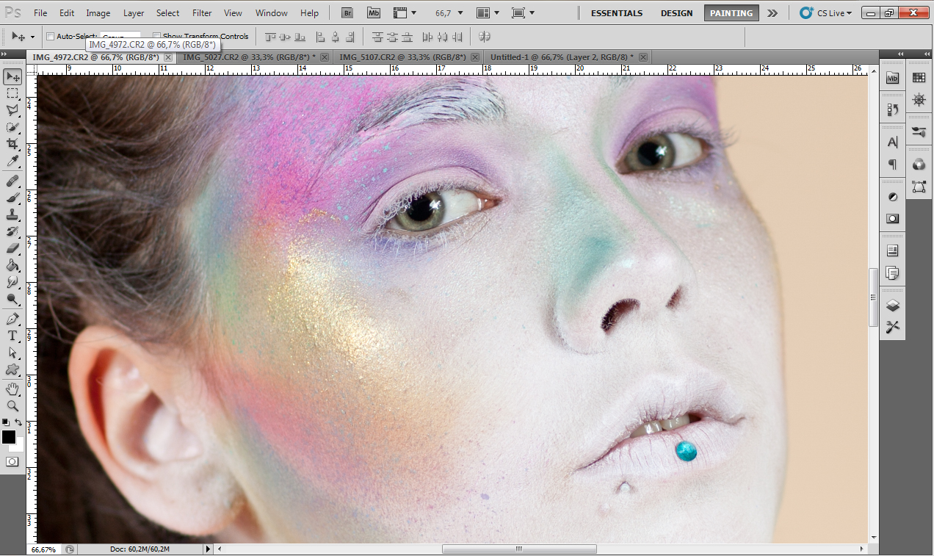Switch to the DESIGN workspace
This screenshot has height=556, width=934.
tap(676, 12)
